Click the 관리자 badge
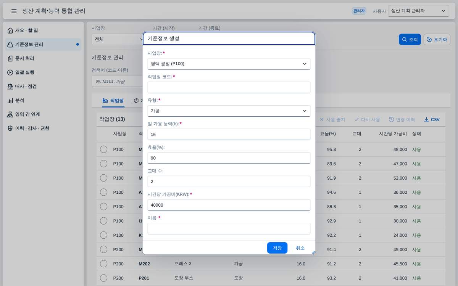The width and height of the screenshot is (458, 286). point(359,11)
